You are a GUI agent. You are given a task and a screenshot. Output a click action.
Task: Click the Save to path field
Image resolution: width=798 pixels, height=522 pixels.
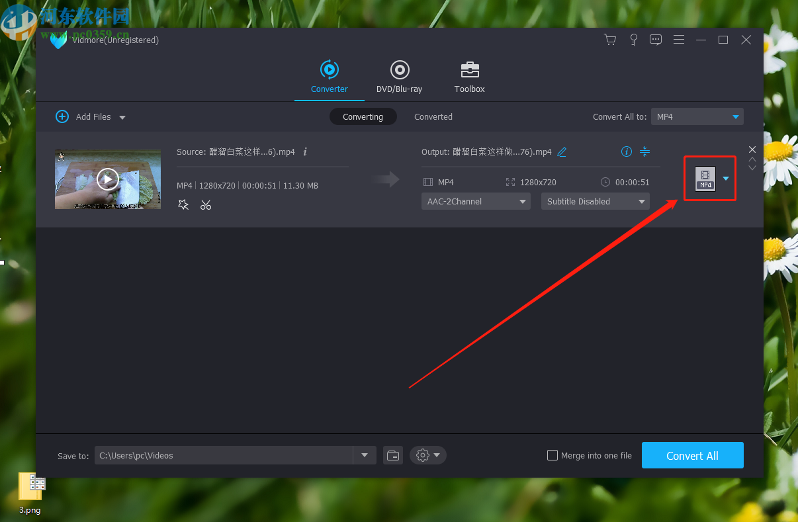pos(224,455)
